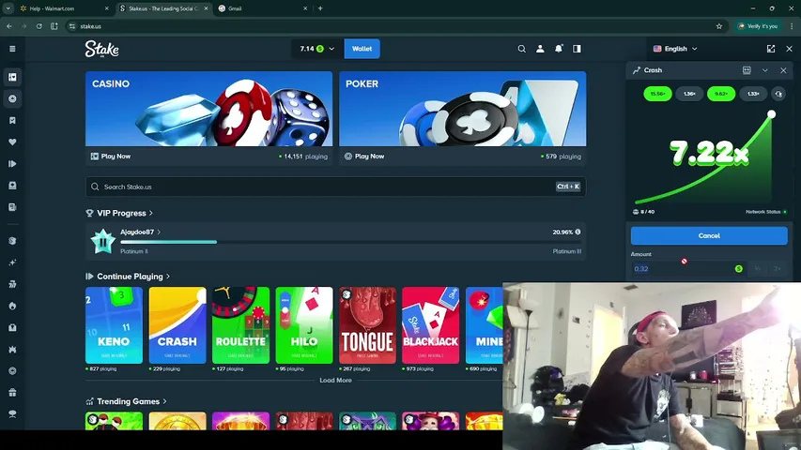Click Play Now on the Casino banner

pyautogui.click(x=111, y=157)
